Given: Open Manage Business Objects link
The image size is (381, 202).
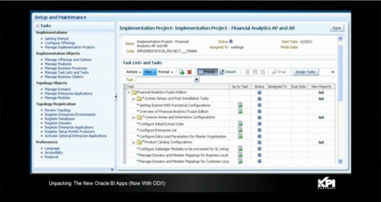Looking at the screenshot, I should click(x=64, y=77).
